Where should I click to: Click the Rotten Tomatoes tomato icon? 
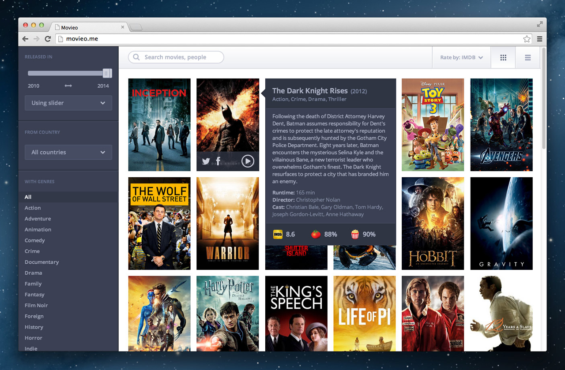click(315, 234)
